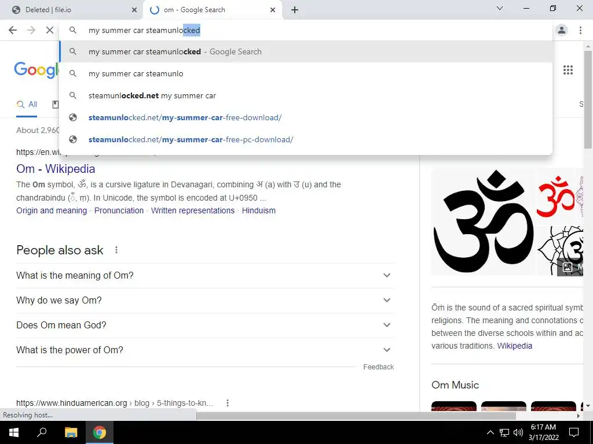Open the large black Om symbol image

484,222
